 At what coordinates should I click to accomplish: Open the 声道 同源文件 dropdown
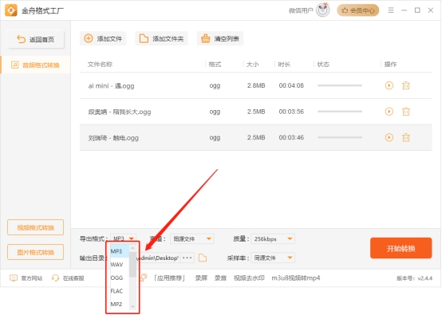pos(192,239)
